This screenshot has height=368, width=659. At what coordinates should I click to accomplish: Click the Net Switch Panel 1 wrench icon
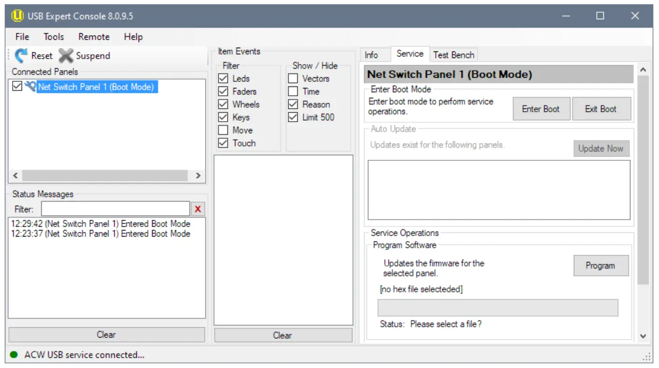click(30, 87)
